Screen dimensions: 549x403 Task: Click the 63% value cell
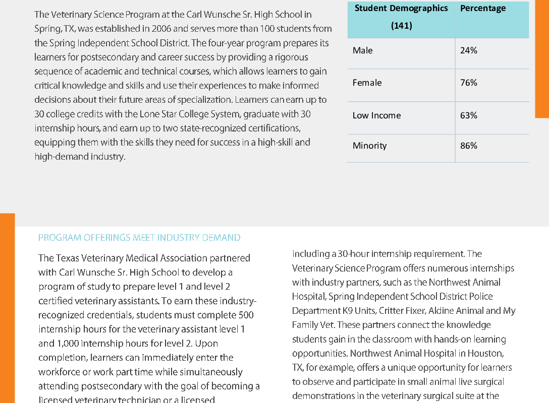click(468, 115)
